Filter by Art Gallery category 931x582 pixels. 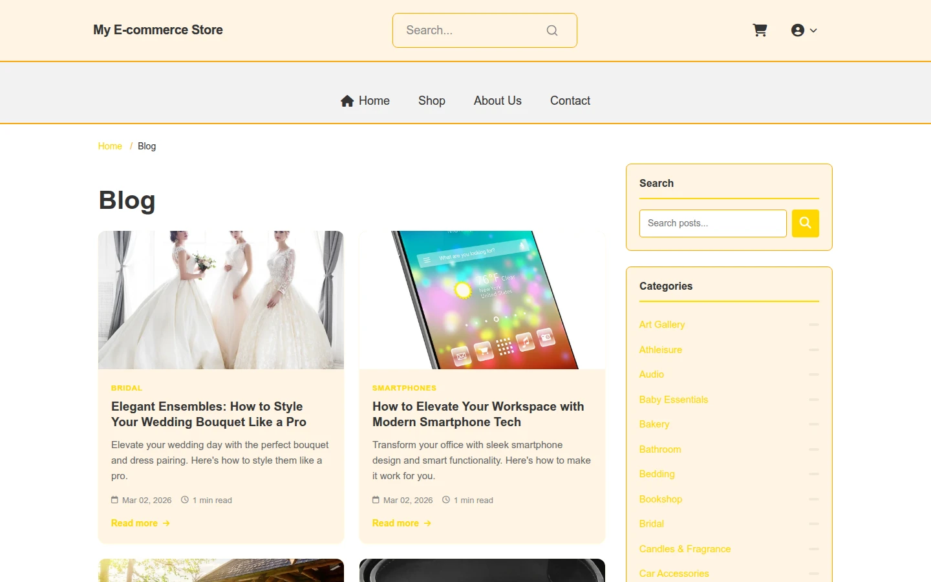tap(662, 325)
